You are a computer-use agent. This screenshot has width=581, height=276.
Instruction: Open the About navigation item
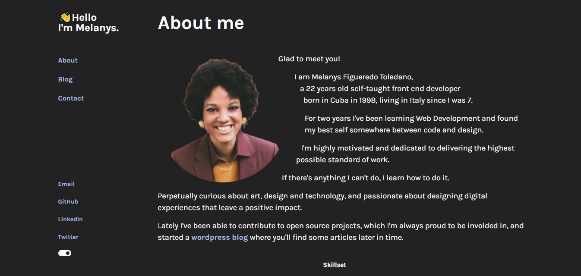point(67,60)
